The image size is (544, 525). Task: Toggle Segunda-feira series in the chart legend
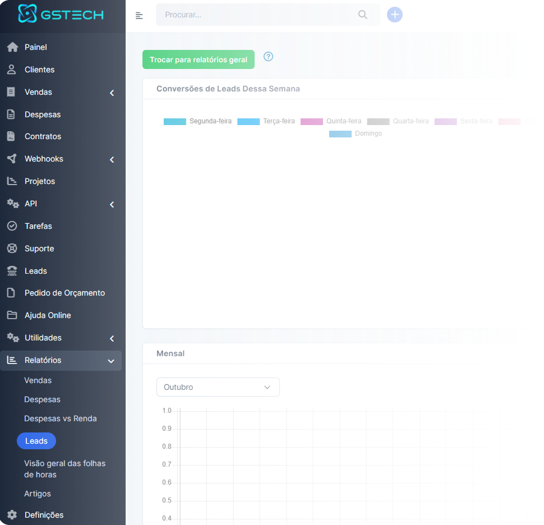coord(197,121)
